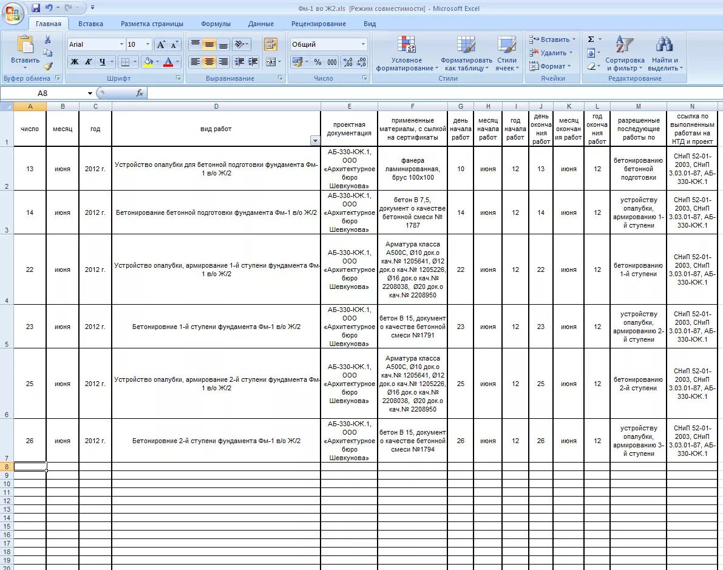Expand the Name Box dropdown arrow
The image size is (723, 570).
(x=90, y=93)
